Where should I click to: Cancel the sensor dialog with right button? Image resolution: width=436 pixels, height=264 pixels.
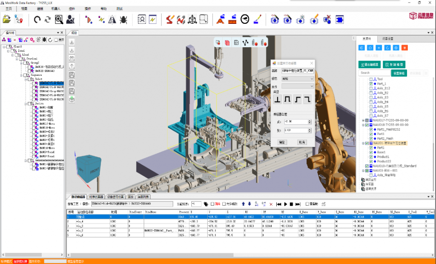pos(302,142)
